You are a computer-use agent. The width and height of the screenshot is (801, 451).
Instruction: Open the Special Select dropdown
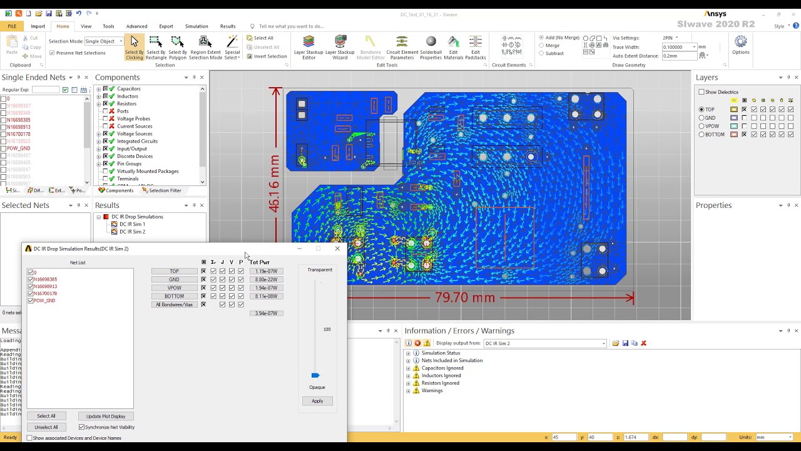(232, 48)
